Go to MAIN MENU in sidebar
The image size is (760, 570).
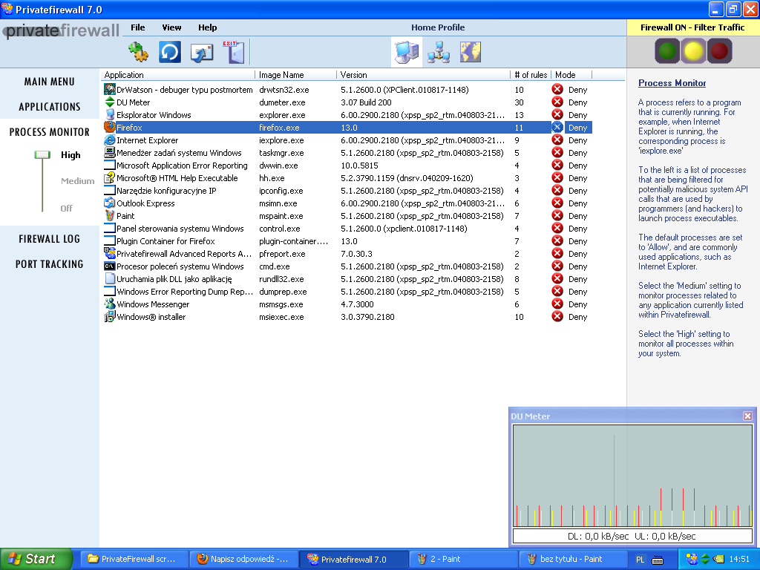click(x=50, y=82)
